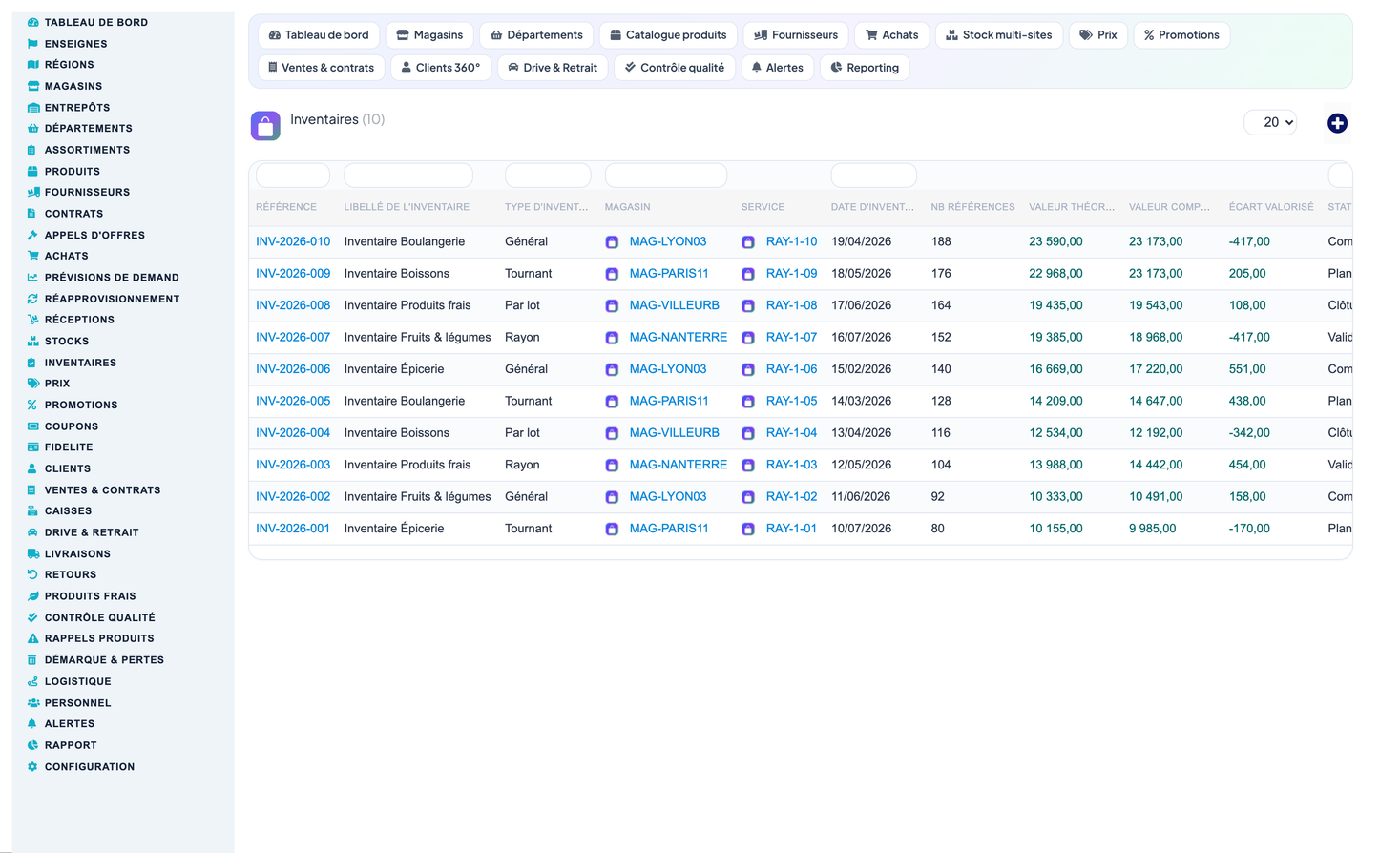Sort by Valeur théorique column header
The width and height of the screenshot is (1379, 853).
1072,207
